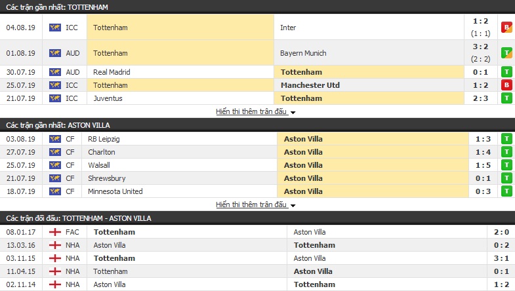The image size is (515, 291).
Task: Select the 0:3 score of Minnesota United match
Action: 483,191
